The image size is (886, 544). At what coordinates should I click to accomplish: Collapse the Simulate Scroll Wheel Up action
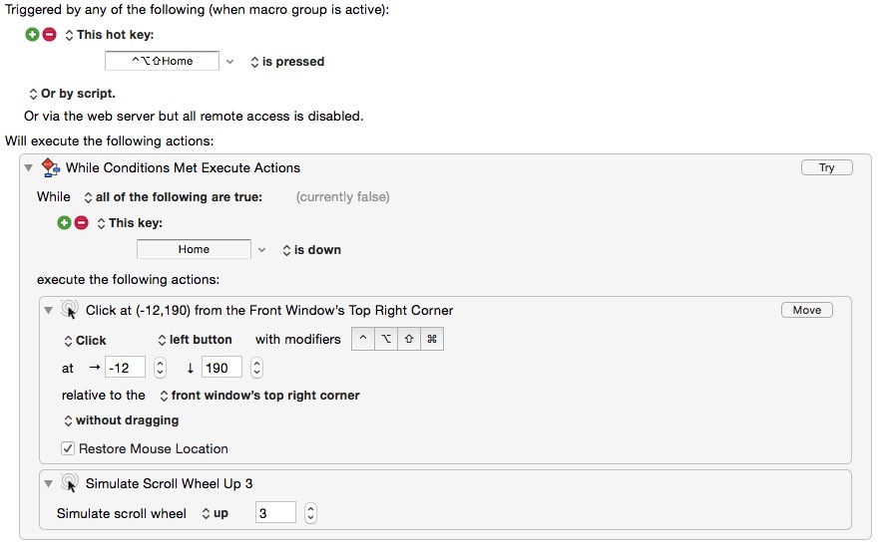pos(49,483)
